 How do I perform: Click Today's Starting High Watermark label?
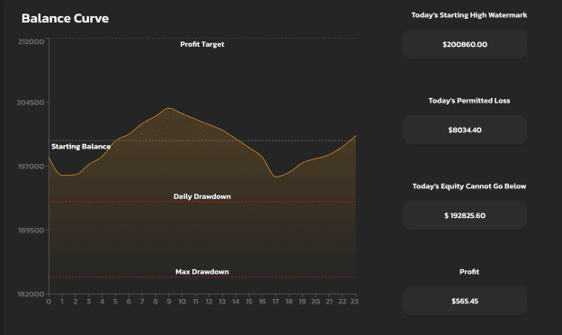tap(468, 15)
